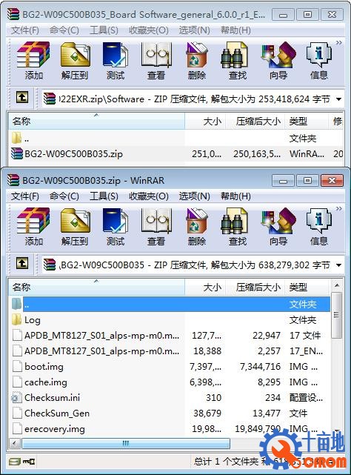Open address path dropdown in bottom window
Image resolution: width=351 pixels, height=475 pixels.
(x=339, y=265)
